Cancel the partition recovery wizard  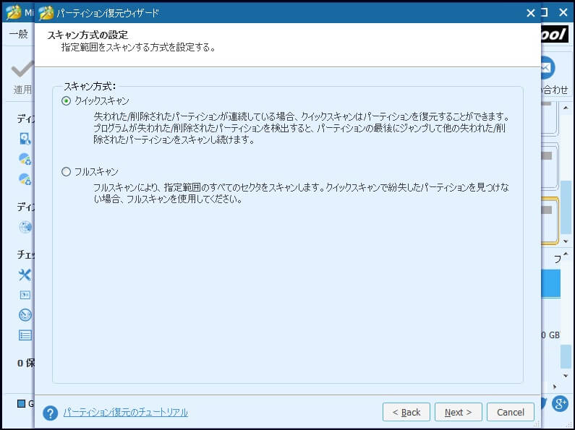point(511,412)
